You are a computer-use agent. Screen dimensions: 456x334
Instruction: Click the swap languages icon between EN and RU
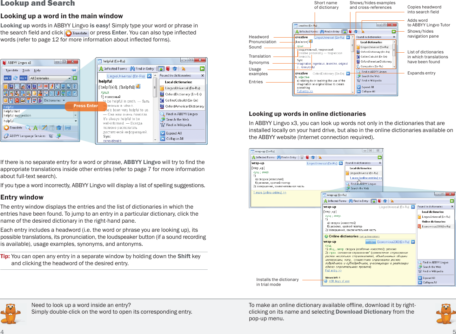(16, 78)
